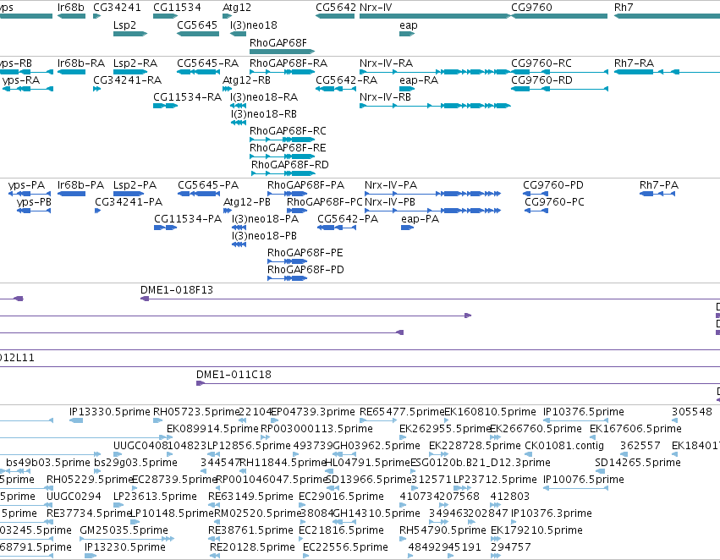Select protein CG5642-PA
The image size is (720, 560).
coord(348,219)
